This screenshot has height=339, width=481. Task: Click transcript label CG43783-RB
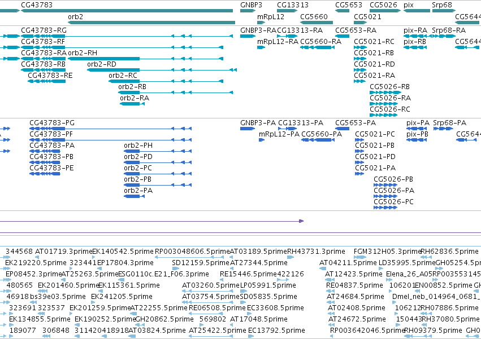(x=44, y=64)
